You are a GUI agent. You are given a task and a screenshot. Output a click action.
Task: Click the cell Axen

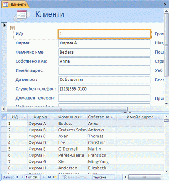point(72,136)
